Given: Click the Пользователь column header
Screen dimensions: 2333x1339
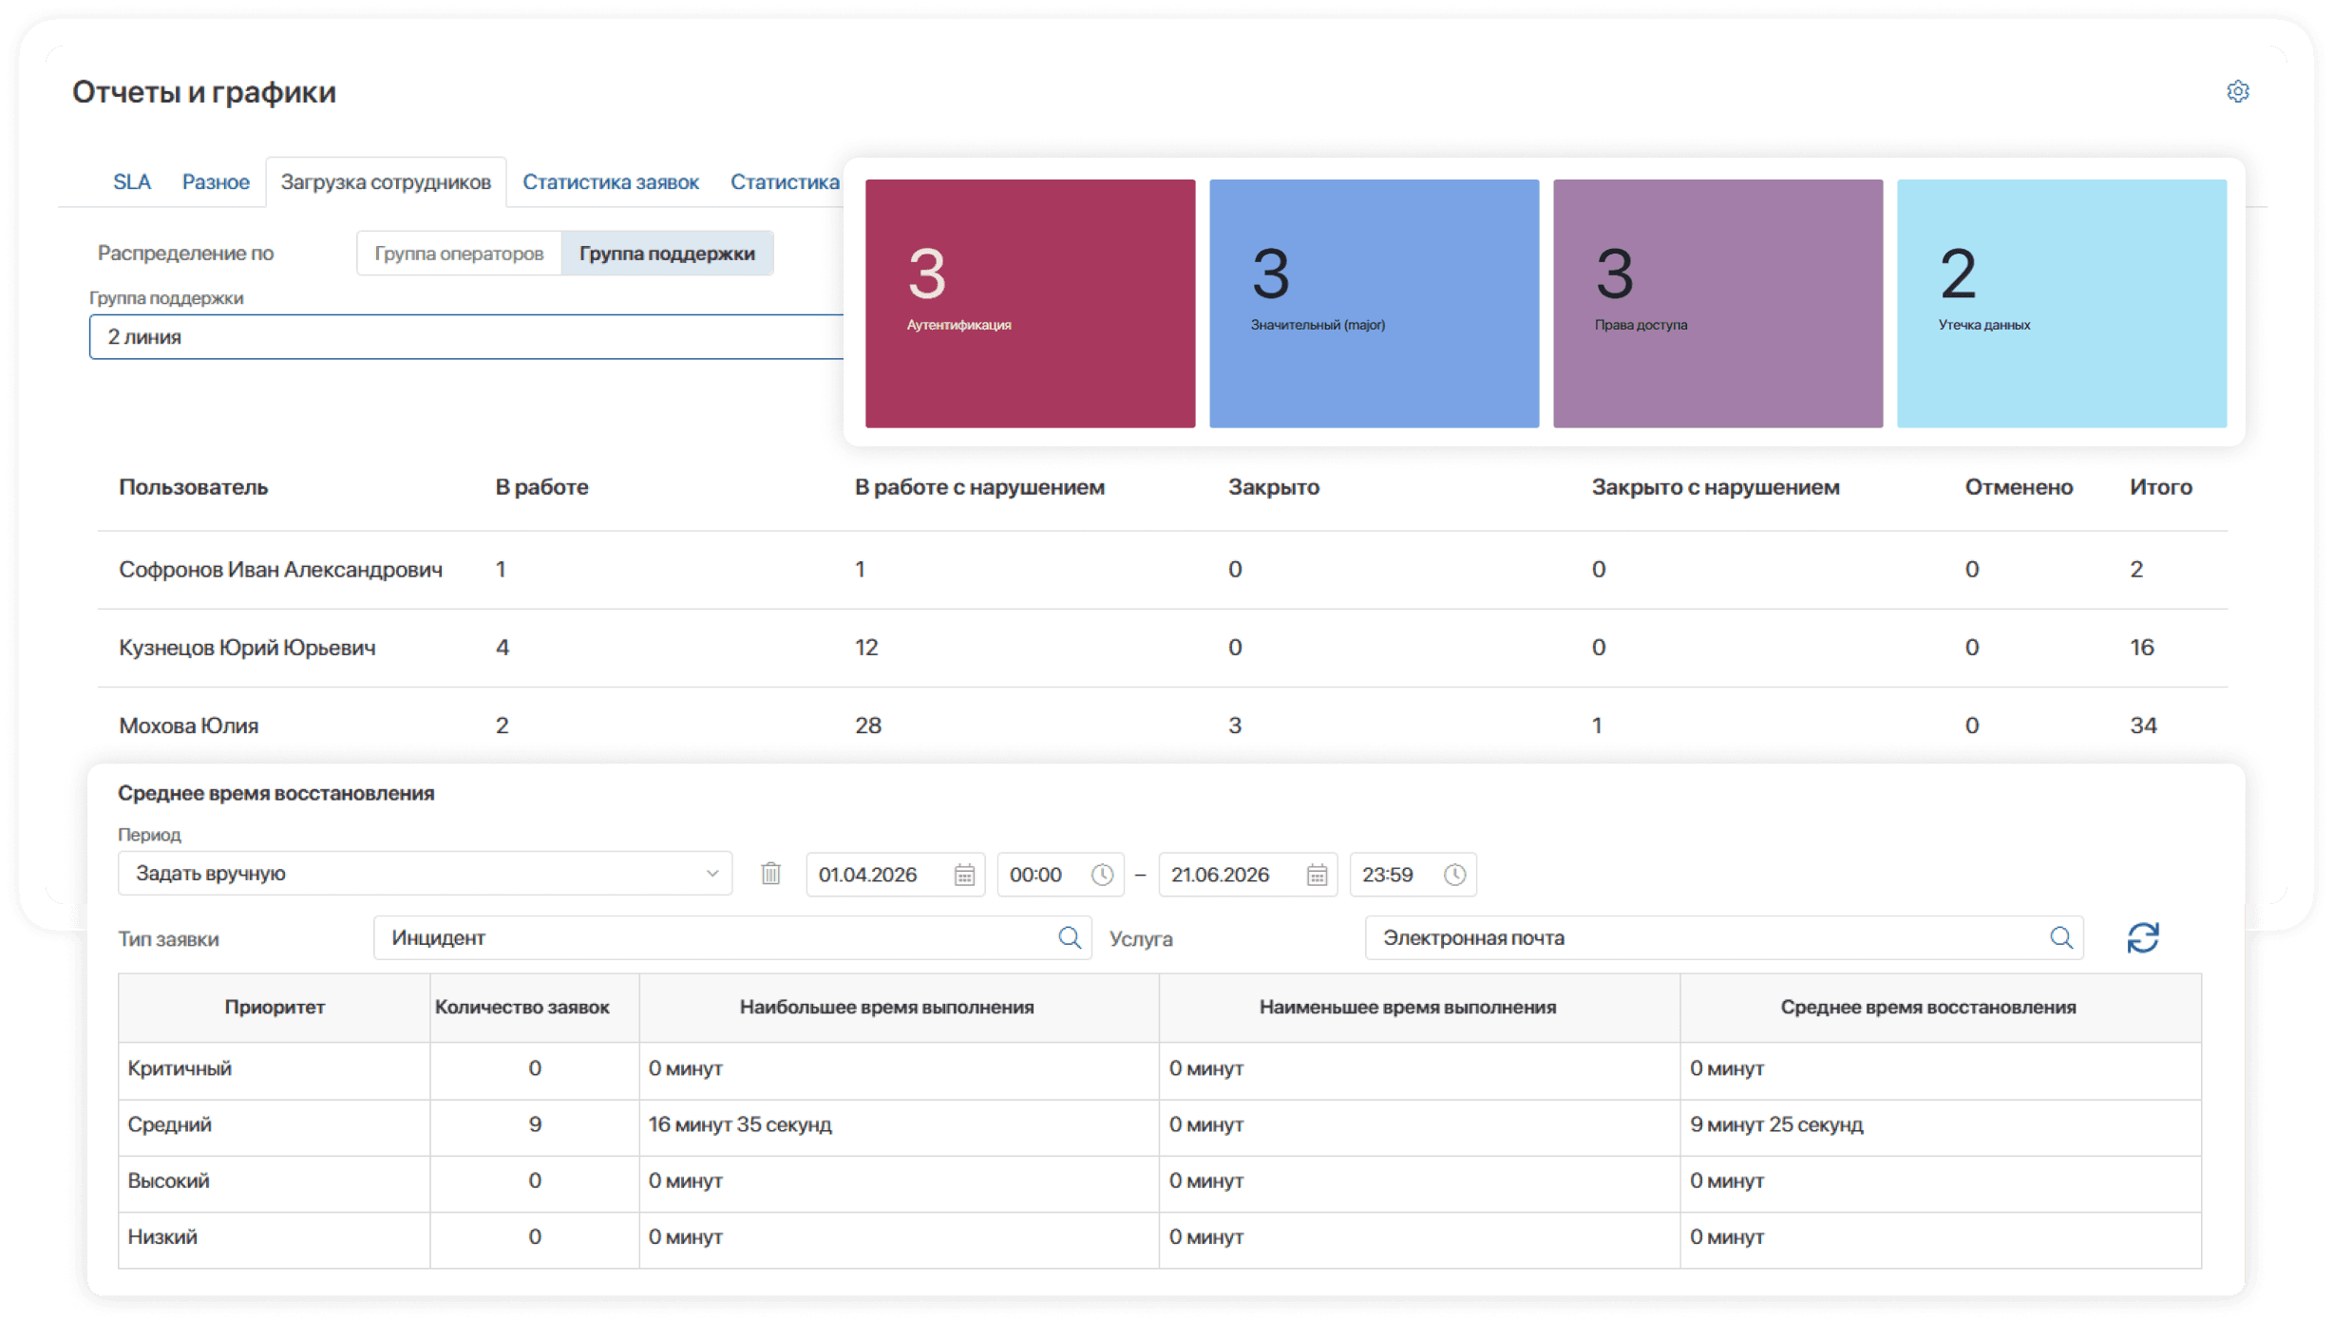Looking at the screenshot, I should [x=193, y=487].
